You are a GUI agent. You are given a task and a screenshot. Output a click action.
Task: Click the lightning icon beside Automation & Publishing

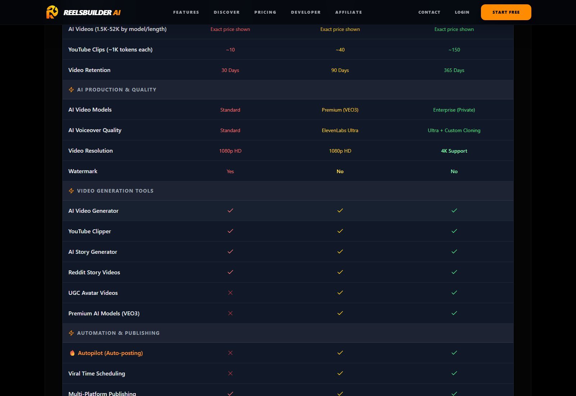[71, 333]
